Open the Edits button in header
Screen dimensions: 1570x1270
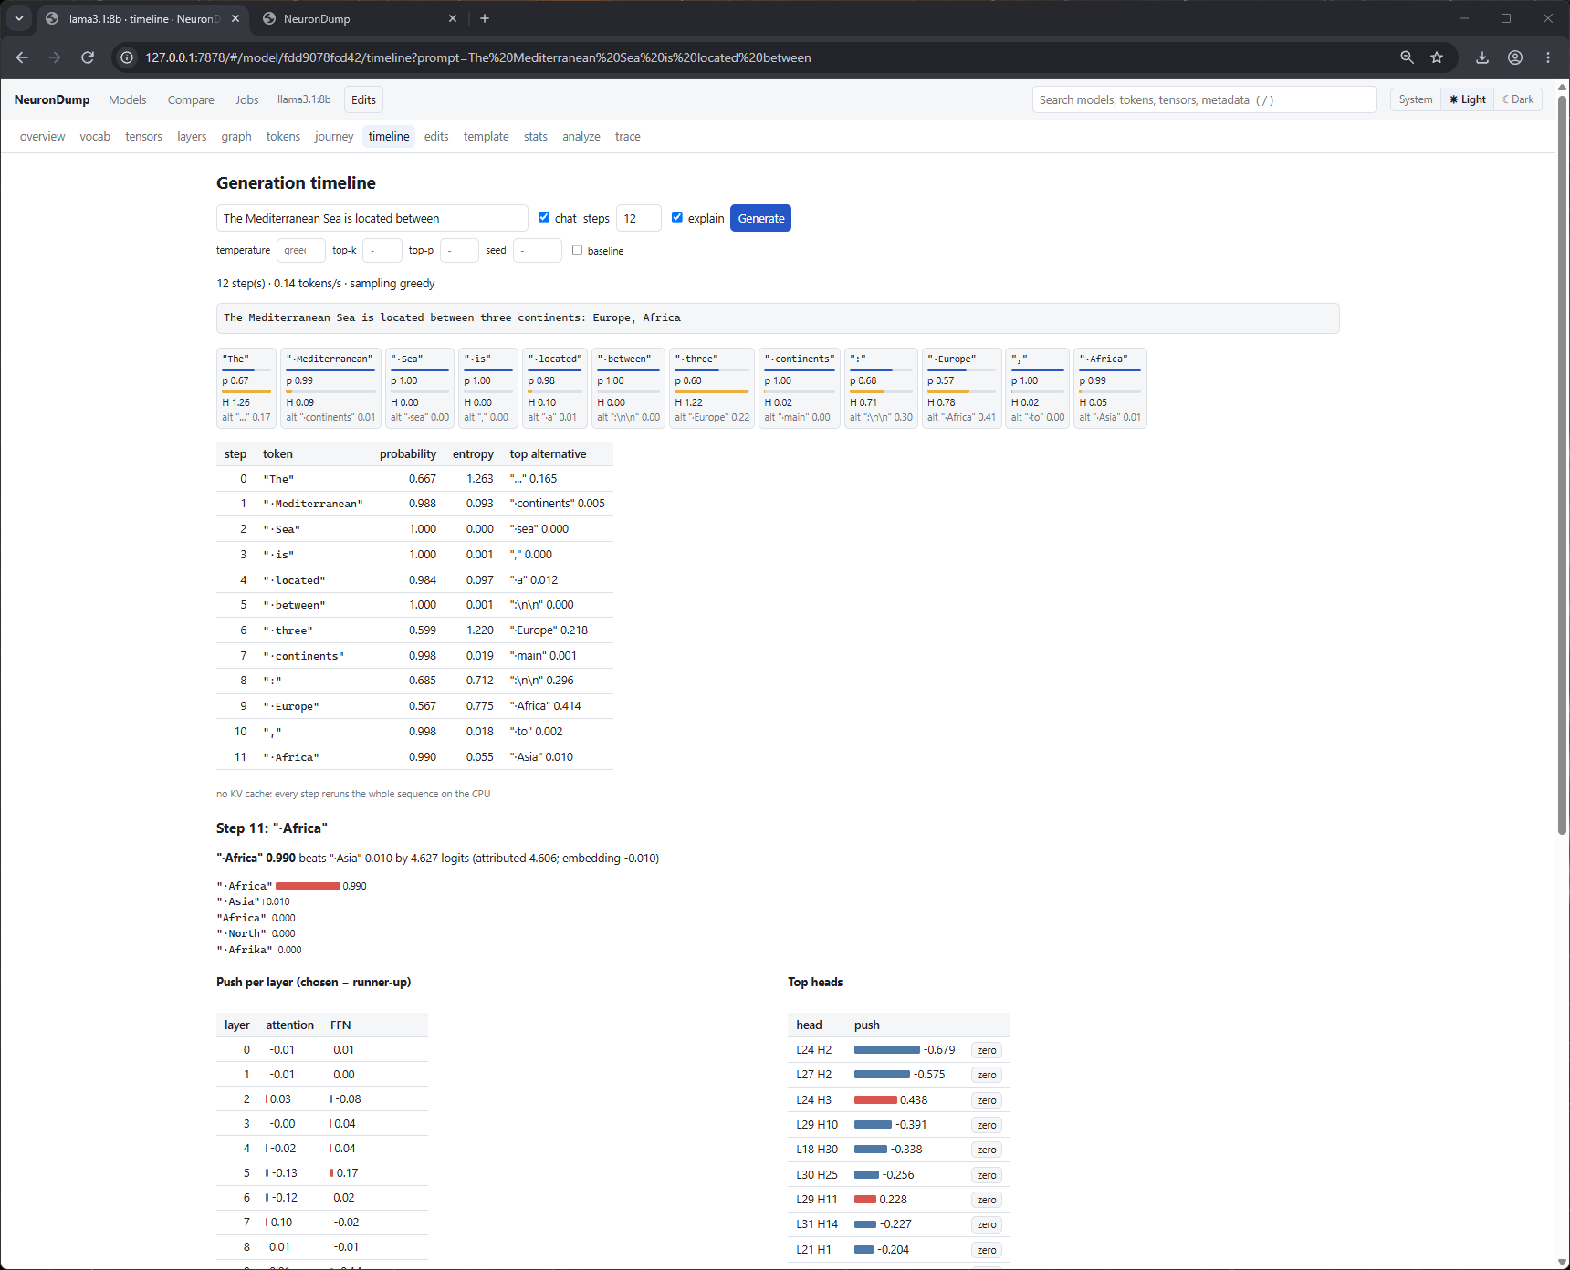point(363,99)
